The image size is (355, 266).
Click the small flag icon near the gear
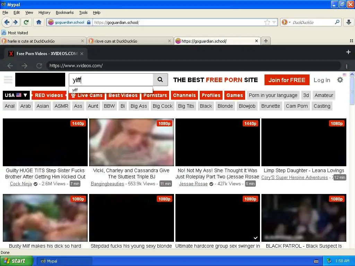click(x=345, y=75)
